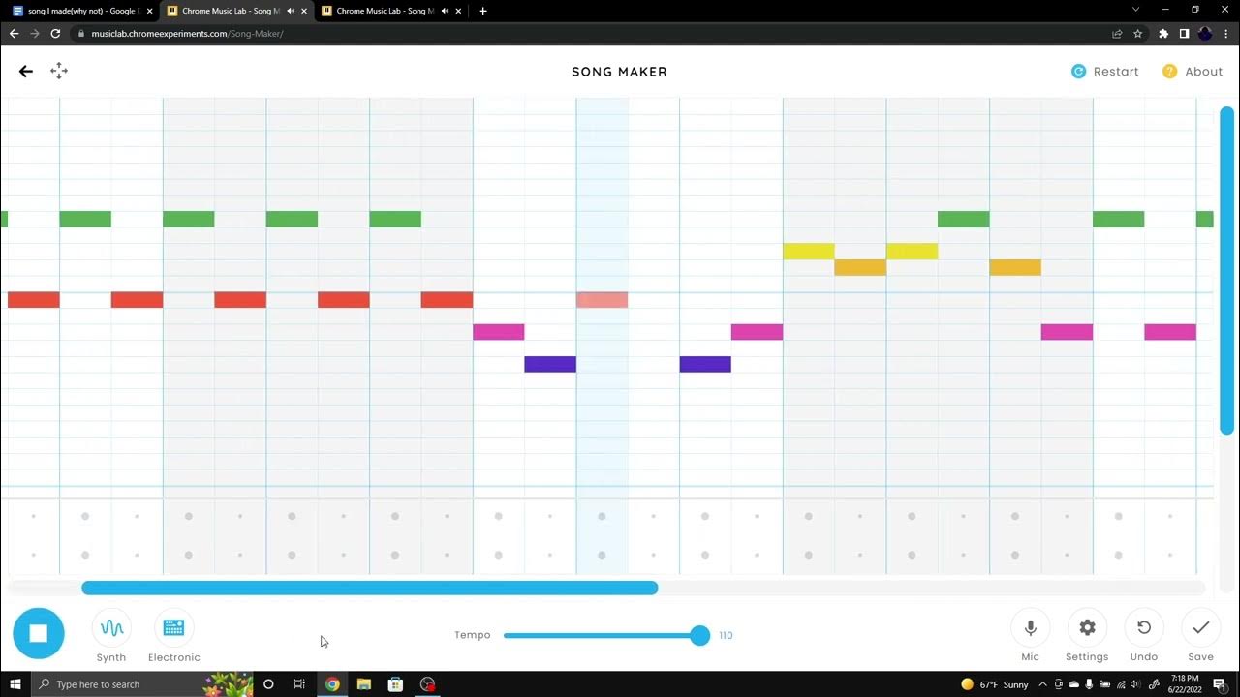This screenshot has height=697, width=1240.
Task: Click the first pink note after the red notes
Action: coord(499,332)
